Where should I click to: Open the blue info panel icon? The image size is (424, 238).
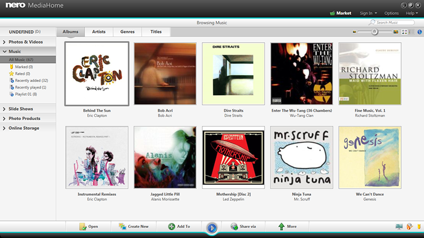tap(419, 32)
